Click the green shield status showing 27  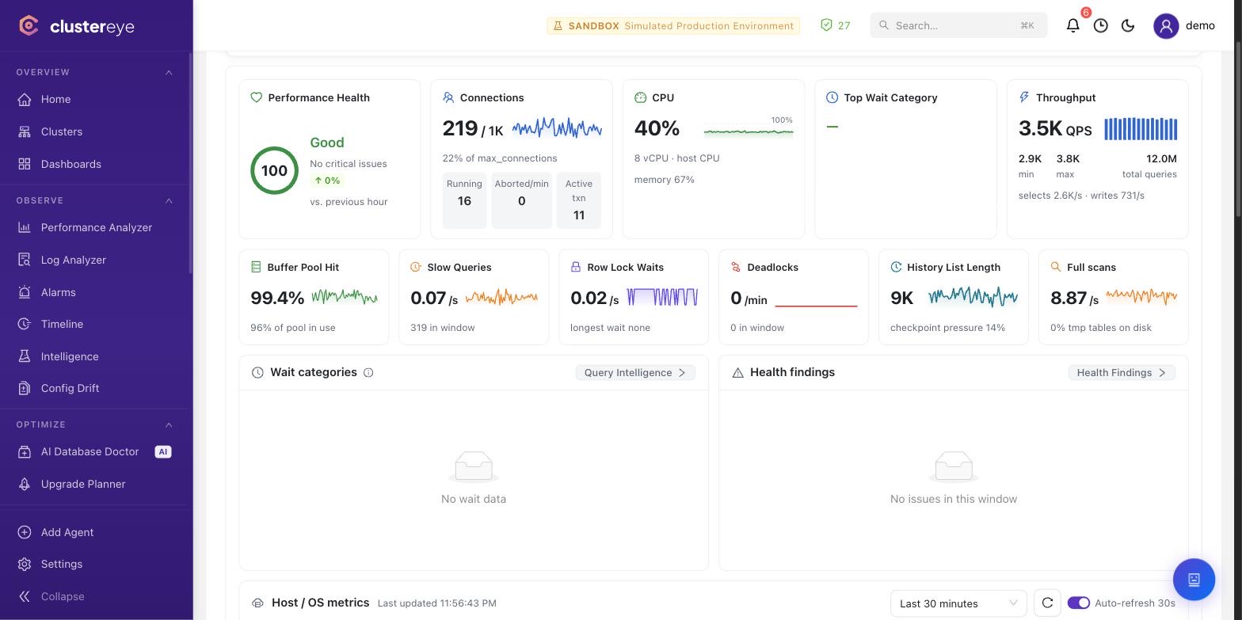click(836, 25)
